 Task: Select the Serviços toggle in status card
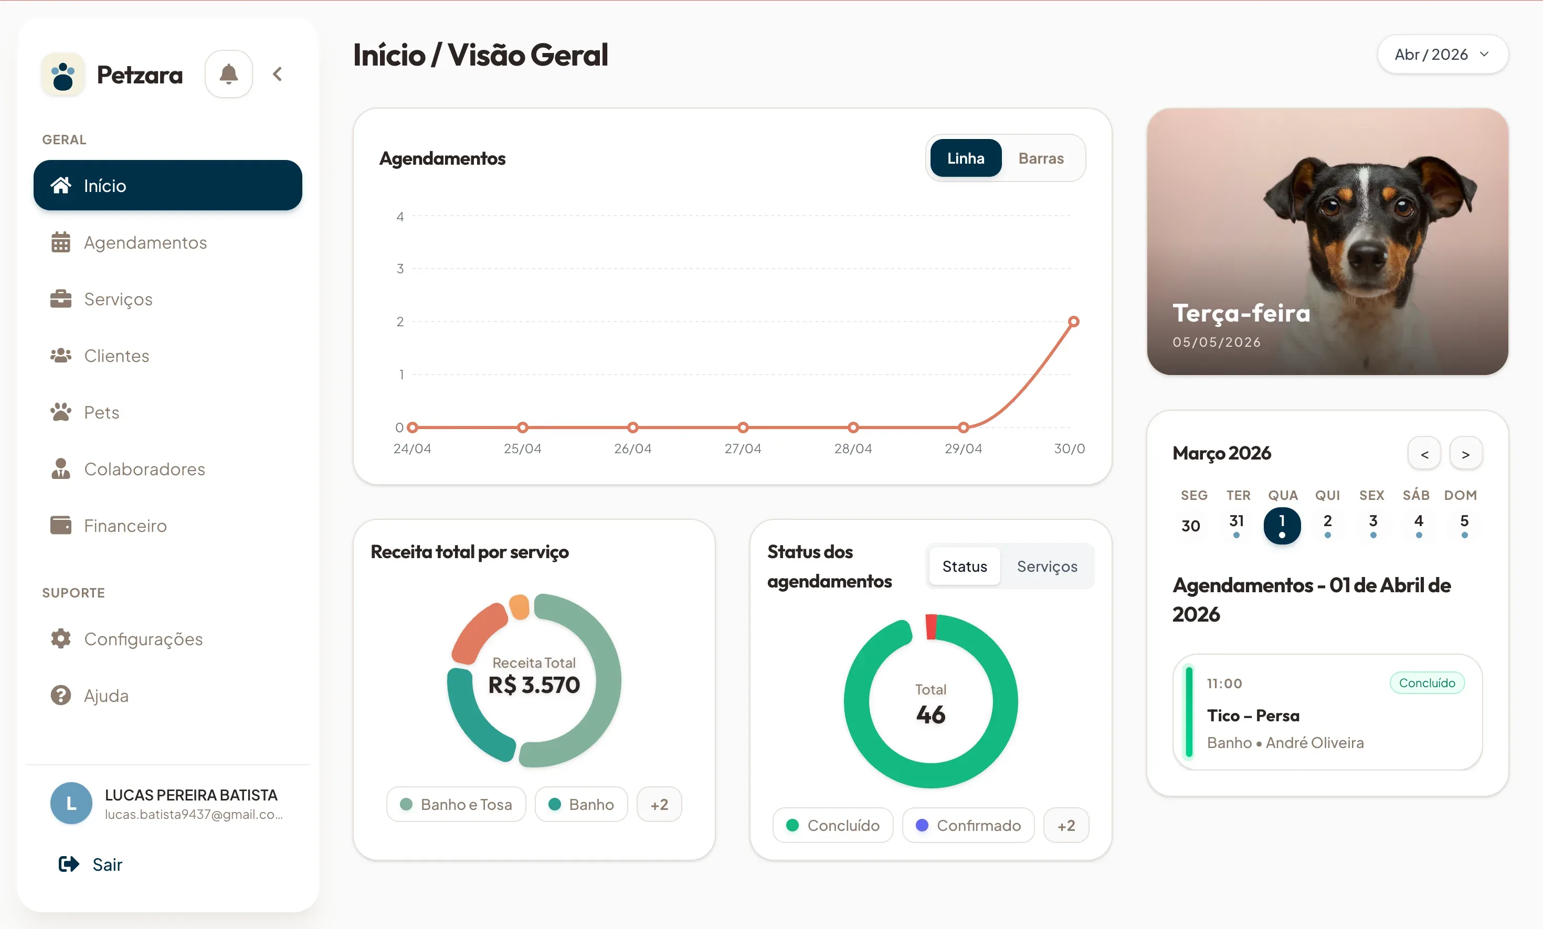(1047, 566)
